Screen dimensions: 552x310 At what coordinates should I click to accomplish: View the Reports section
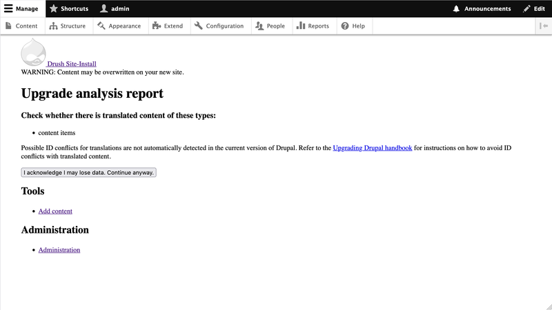(x=313, y=26)
